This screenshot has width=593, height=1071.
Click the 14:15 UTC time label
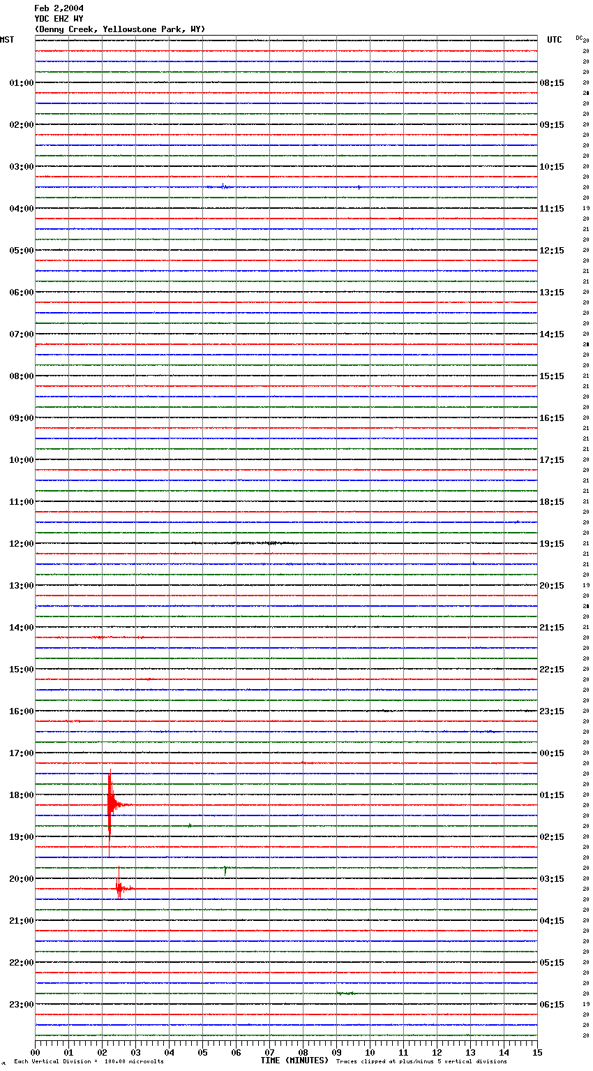coord(552,334)
